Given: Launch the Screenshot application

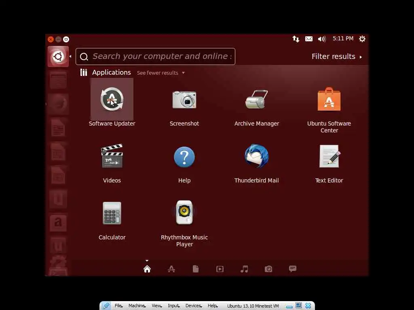Looking at the screenshot, I should point(184,100).
